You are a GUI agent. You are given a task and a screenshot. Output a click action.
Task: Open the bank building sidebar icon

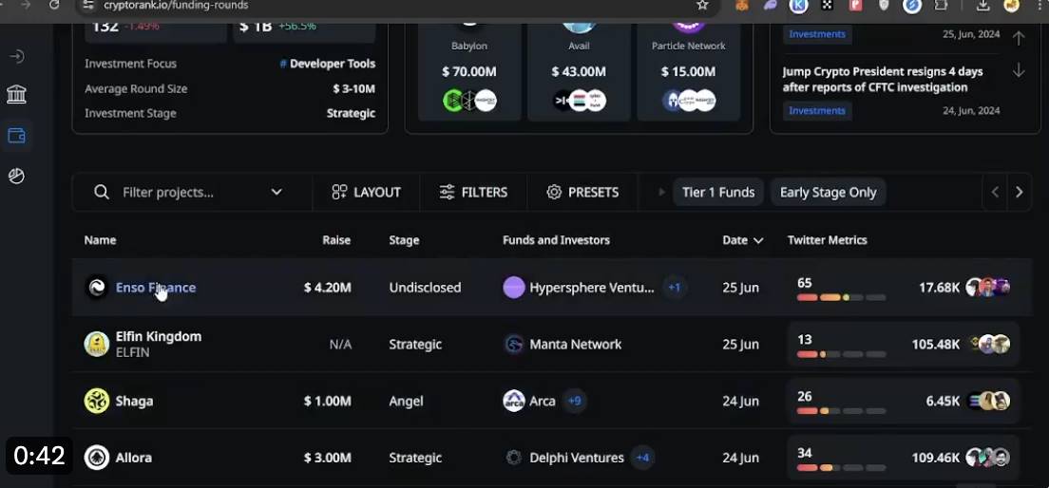point(16,94)
